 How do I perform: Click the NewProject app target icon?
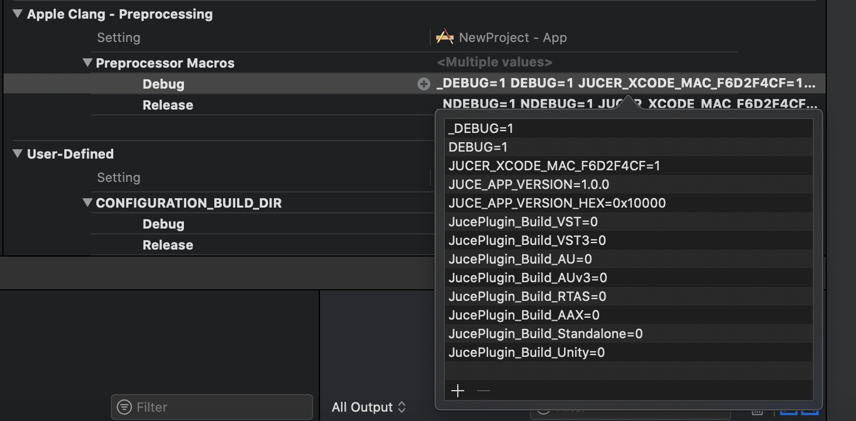pyautogui.click(x=445, y=37)
